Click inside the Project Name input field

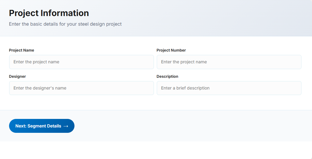81,62
